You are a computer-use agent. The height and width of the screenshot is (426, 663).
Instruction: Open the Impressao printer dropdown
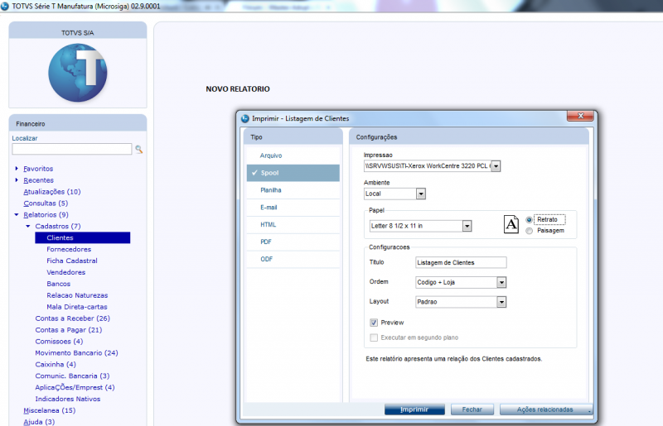coord(496,166)
